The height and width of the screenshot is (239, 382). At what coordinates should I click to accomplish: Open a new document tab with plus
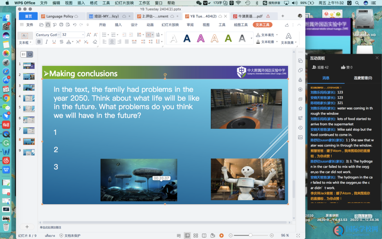click(283, 16)
